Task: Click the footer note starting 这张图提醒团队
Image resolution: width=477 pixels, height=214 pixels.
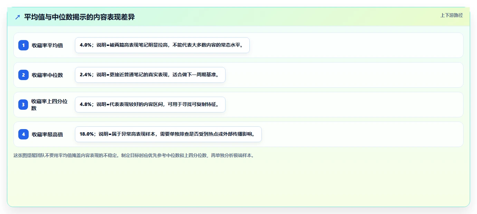Action: pyautogui.click(x=134, y=155)
